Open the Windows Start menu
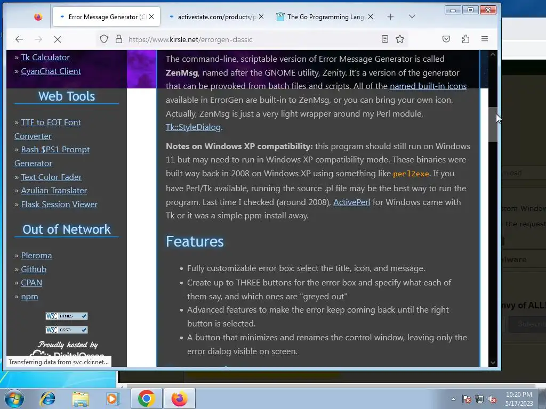This screenshot has height=409, width=546. point(14,398)
